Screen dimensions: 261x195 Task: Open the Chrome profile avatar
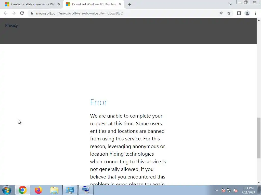[x=247, y=13]
